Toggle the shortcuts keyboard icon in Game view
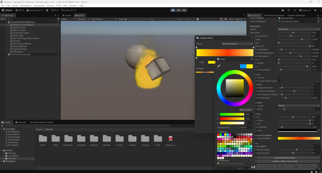The image size is (322, 173). pos(226,19)
